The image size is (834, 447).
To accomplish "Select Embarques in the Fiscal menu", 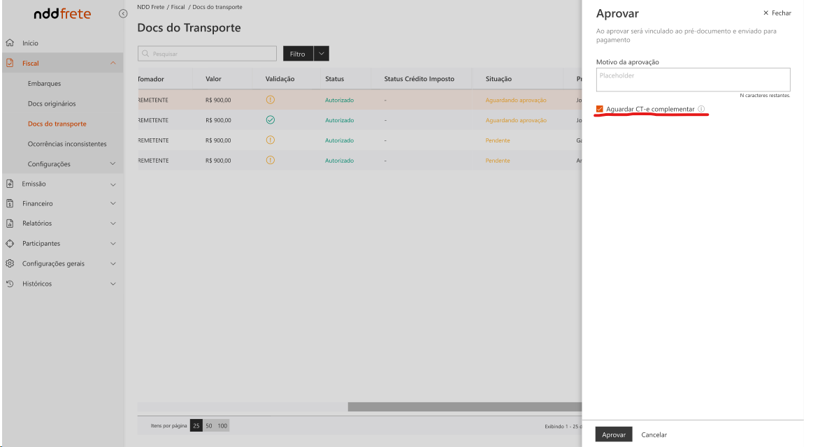I will pos(44,84).
